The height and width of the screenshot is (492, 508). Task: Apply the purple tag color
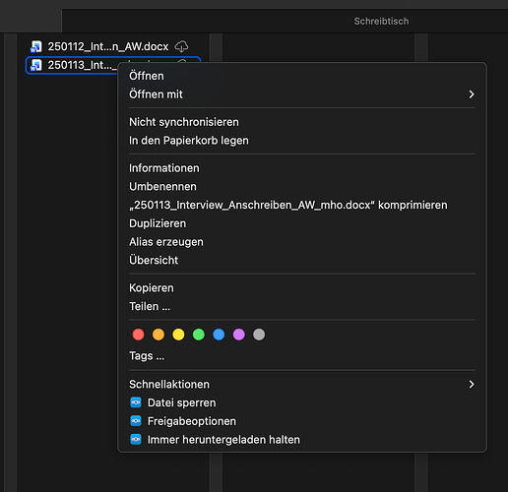tap(238, 335)
